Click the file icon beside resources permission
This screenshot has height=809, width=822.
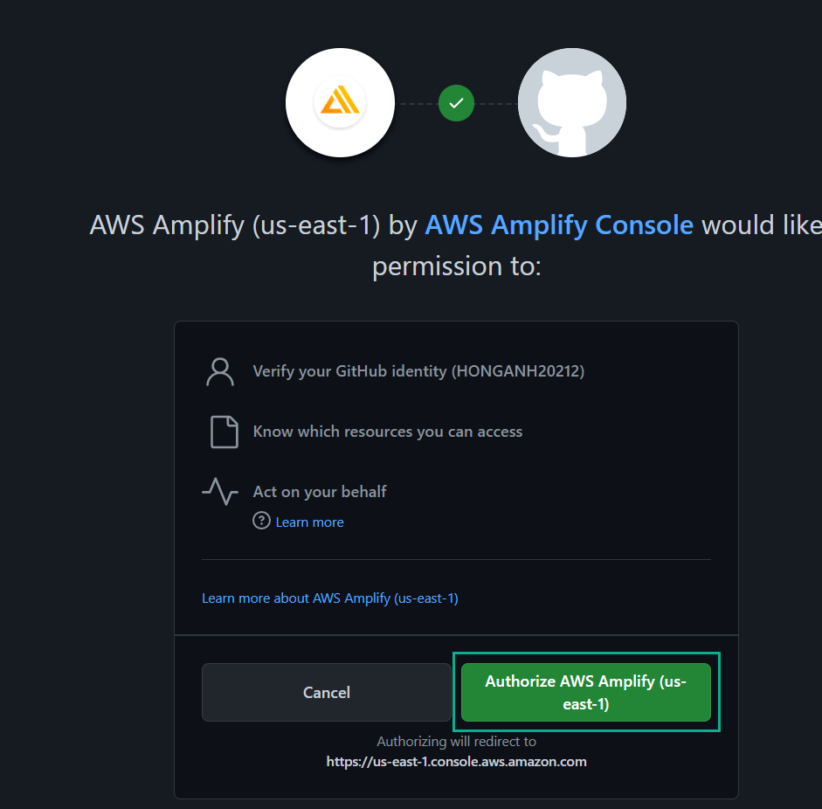point(224,432)
